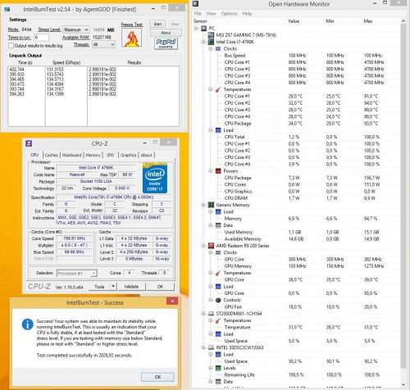Click the Max column header

click(x=368, y=21)
